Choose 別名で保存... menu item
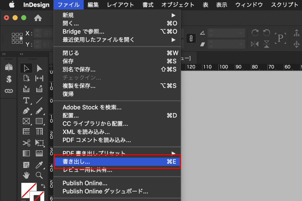This screenshot has height=201, width=302. point(117,69)
